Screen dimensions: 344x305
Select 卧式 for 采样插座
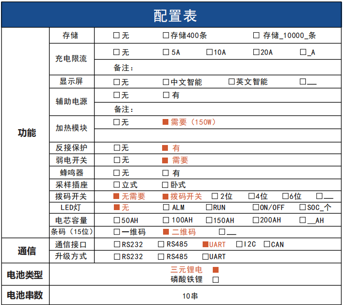click(x=165, y=185)
